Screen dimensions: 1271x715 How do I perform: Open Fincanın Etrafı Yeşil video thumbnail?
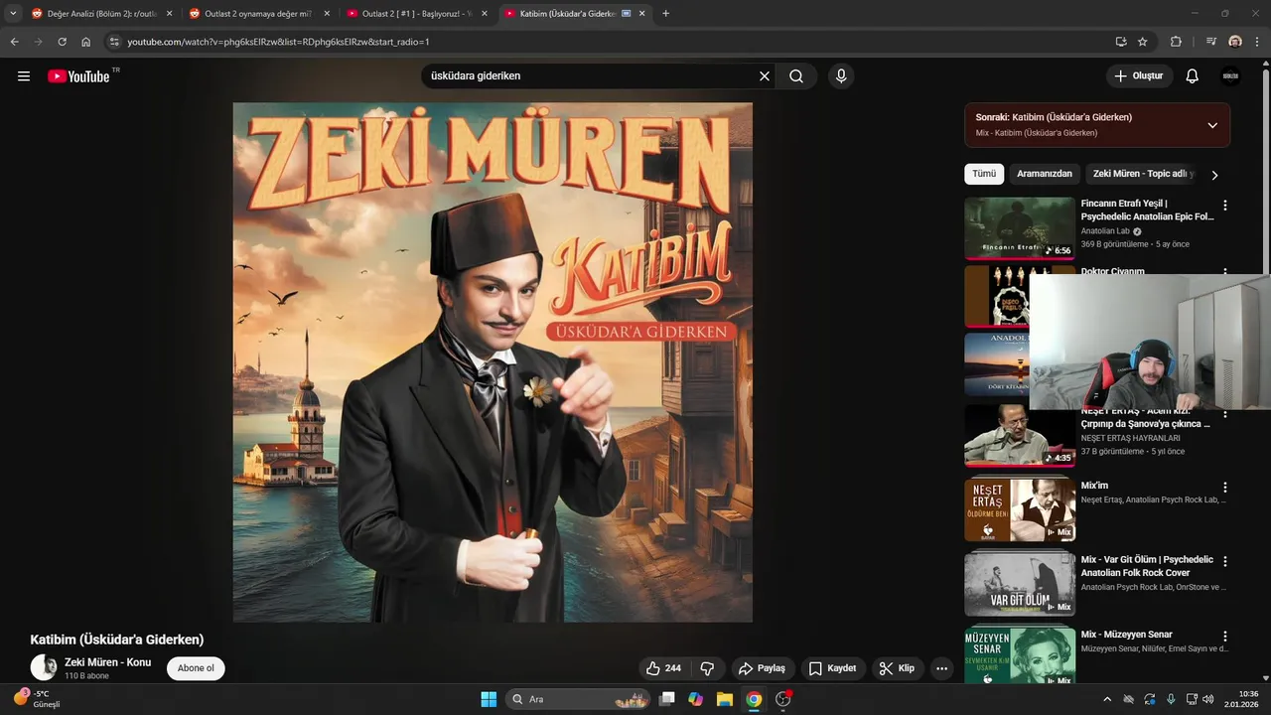(1020, 228)
